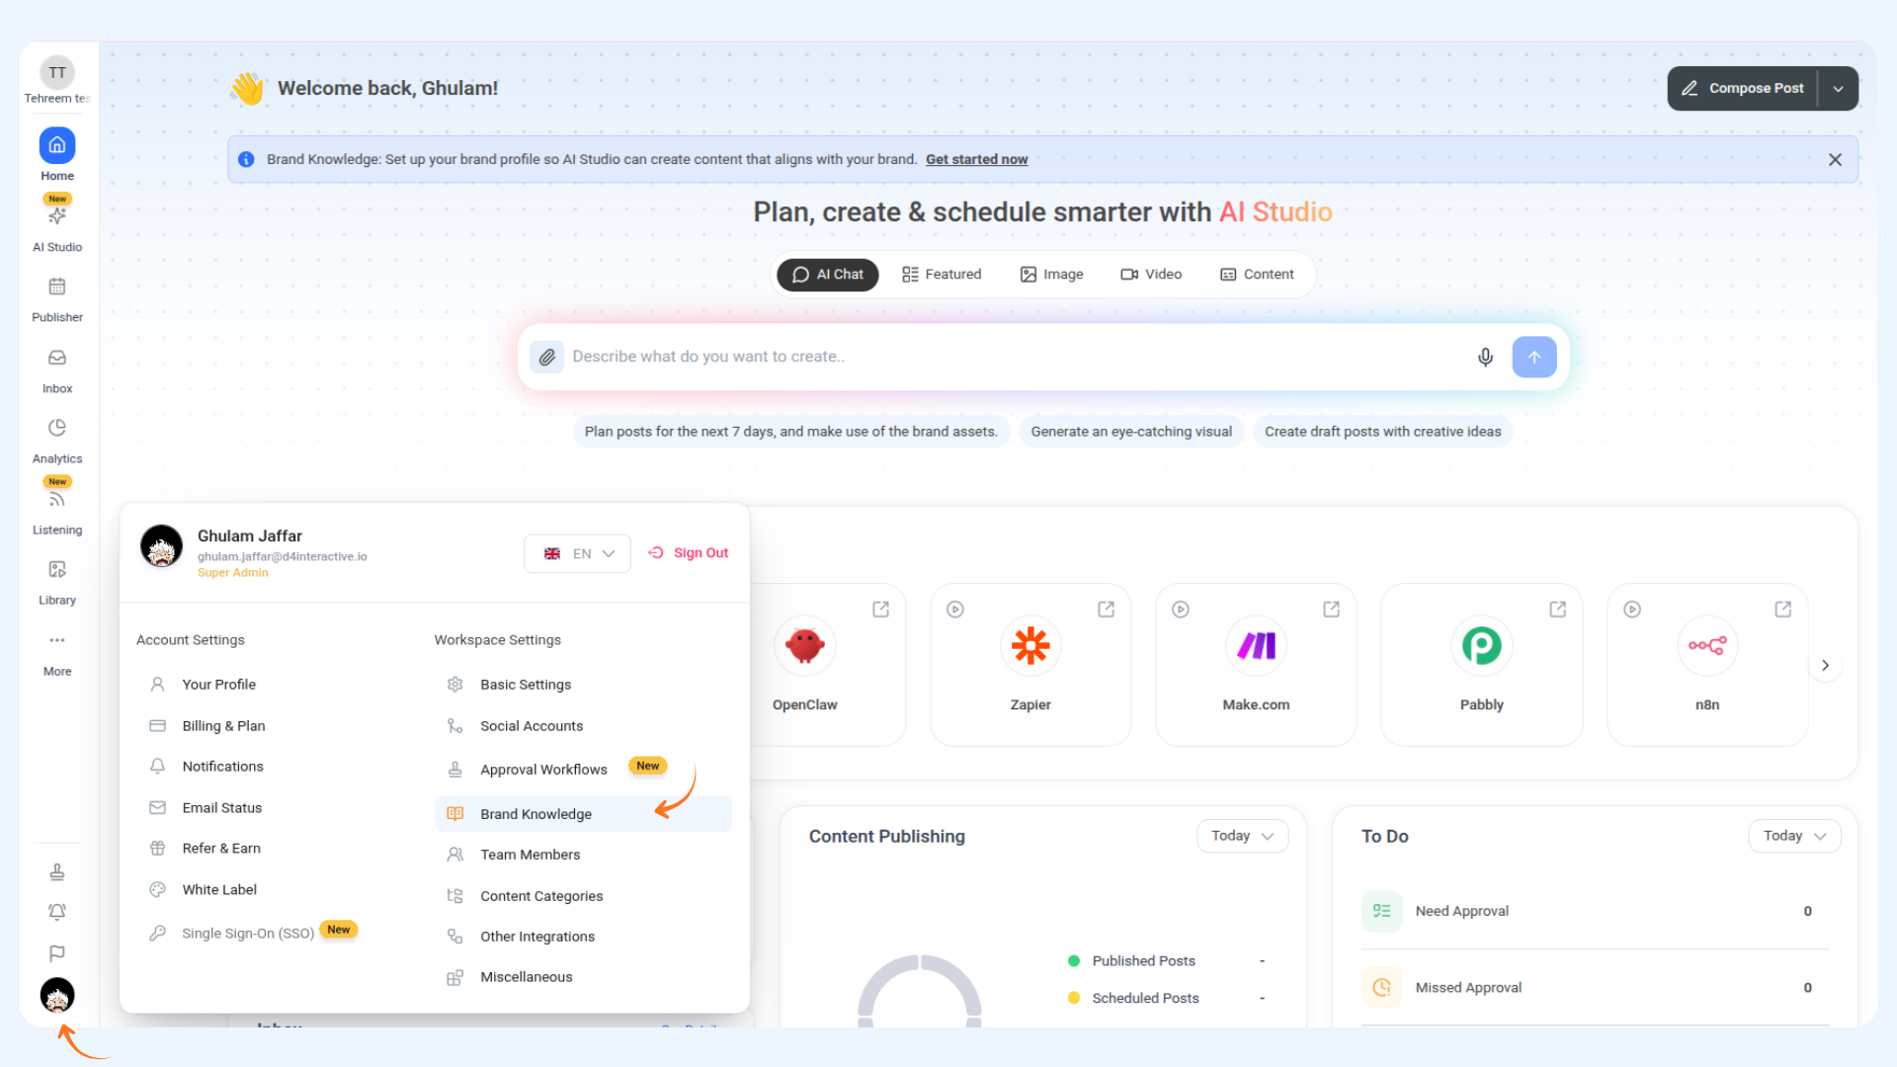
Task: Sign Out of the account
Action: [689, 553]
